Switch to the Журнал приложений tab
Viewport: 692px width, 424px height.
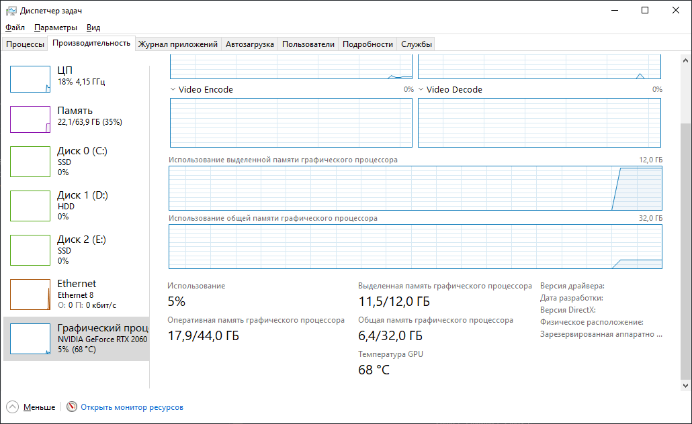pyautogui.click(x=178, y=44)
